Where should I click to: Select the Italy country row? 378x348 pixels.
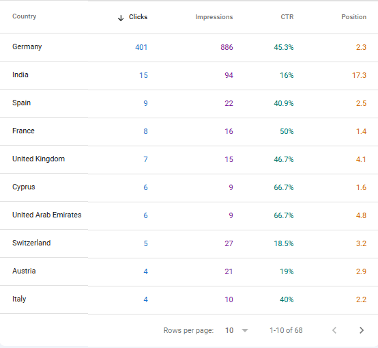(189, 299)
